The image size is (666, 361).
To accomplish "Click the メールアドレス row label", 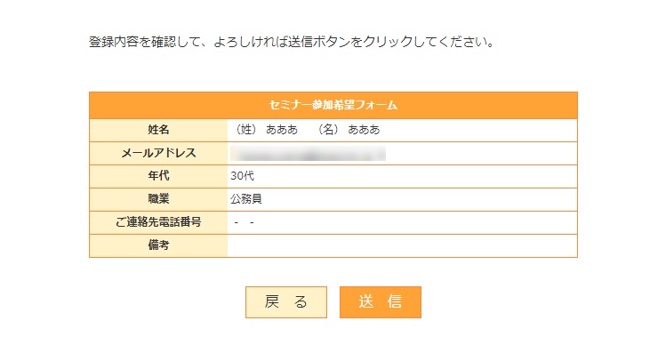I will point(158,153).
